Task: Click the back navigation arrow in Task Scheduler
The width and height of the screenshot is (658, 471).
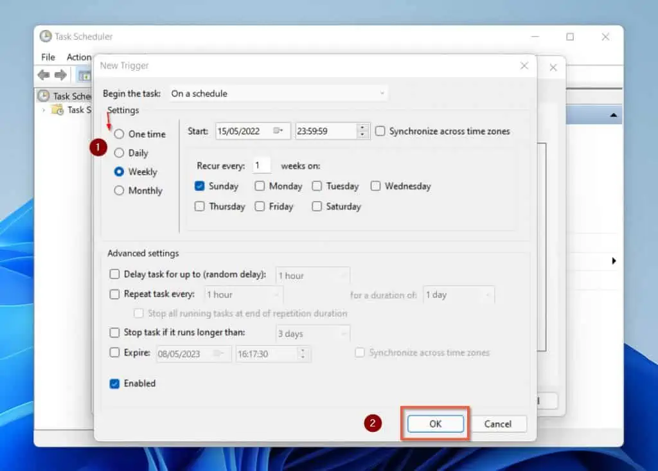Action: coord(44,75)
